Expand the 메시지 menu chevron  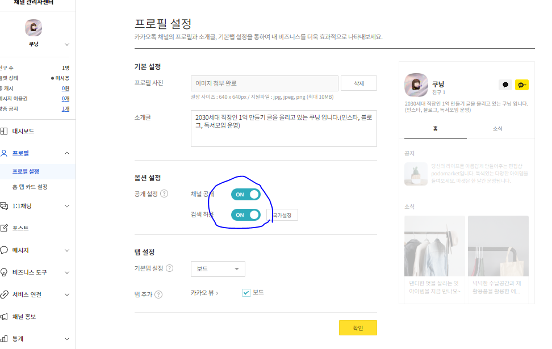coord(67,250)
